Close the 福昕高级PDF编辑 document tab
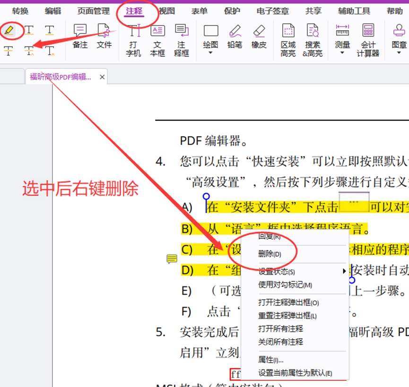This screenshot has width=409, height=387. 102,77
